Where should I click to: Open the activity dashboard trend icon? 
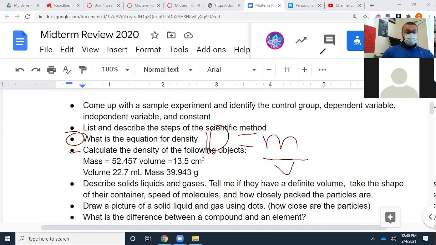(x=301, y=40)
